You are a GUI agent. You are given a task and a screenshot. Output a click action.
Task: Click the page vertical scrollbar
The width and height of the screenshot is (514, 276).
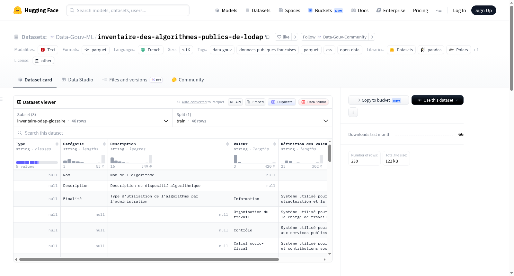click(x=511, y=48)
